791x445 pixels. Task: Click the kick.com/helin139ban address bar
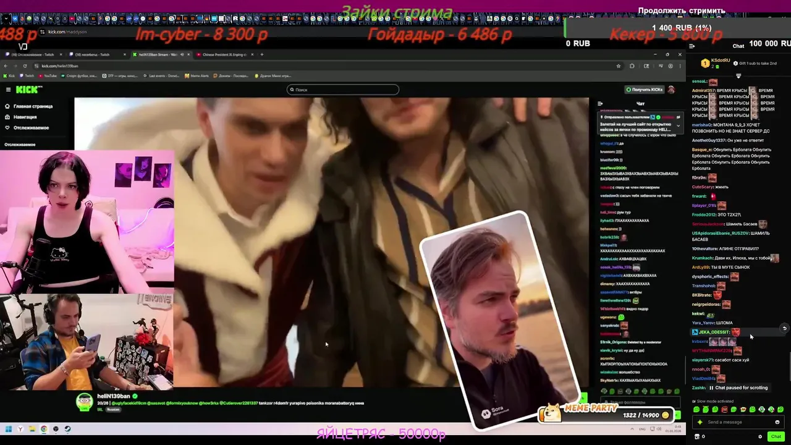(328, 66)
